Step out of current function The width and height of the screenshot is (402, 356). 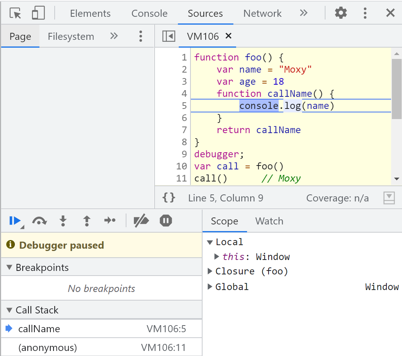pyautogui.click(x=87, y=221)
